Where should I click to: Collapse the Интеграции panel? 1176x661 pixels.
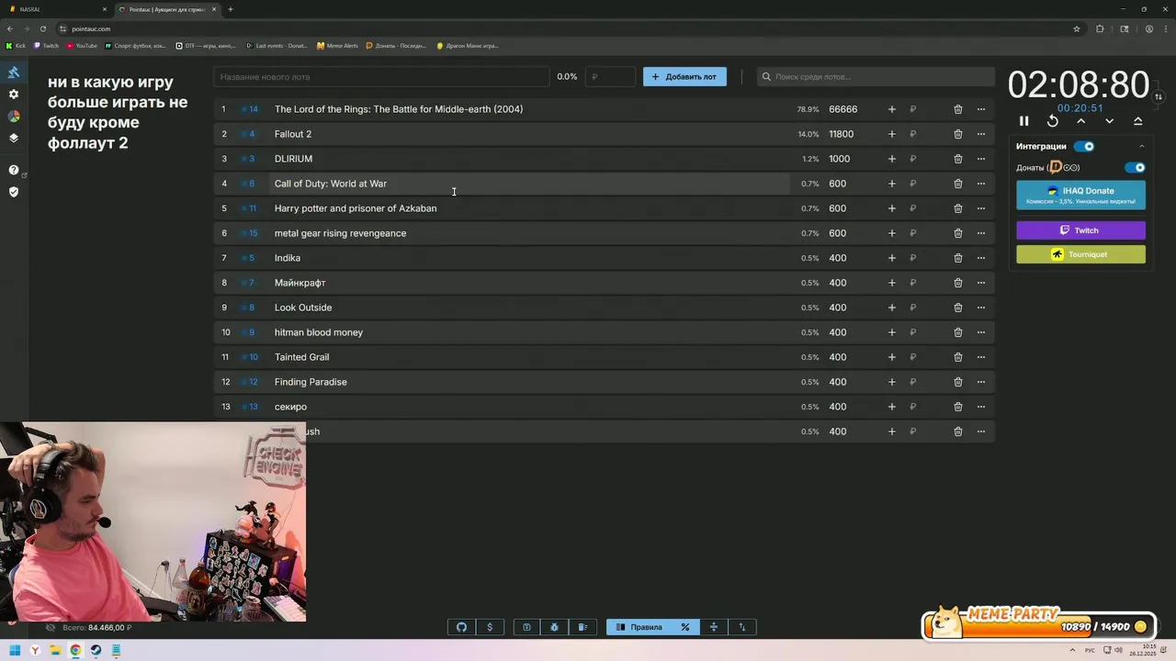1142,146
